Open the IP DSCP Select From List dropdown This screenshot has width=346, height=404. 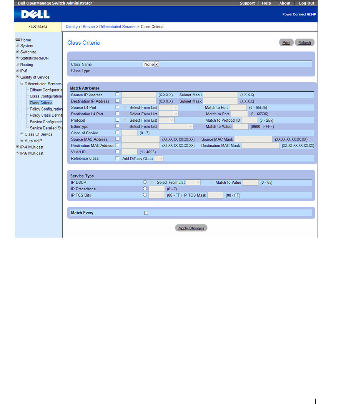pyautogui.click(x=193, y=183)
